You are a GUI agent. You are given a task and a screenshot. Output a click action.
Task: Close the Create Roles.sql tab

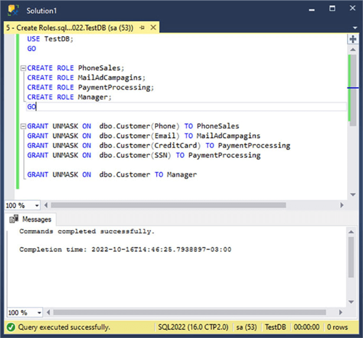(153, 28)
